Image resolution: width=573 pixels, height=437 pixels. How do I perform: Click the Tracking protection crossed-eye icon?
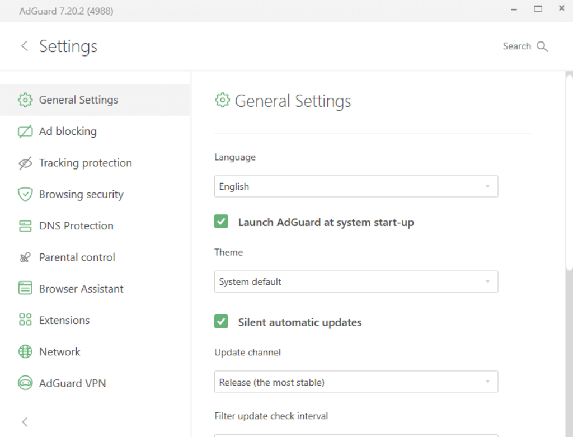point(25,163)
